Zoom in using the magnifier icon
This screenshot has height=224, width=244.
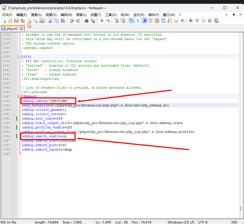[102, 21]
